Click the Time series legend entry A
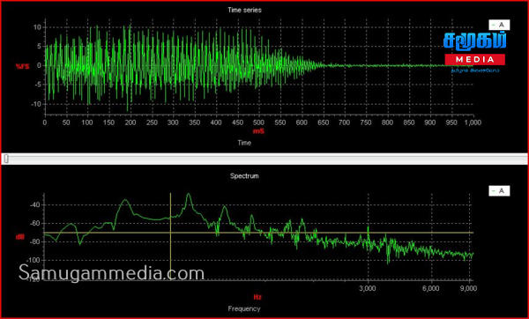 point(499,25)
